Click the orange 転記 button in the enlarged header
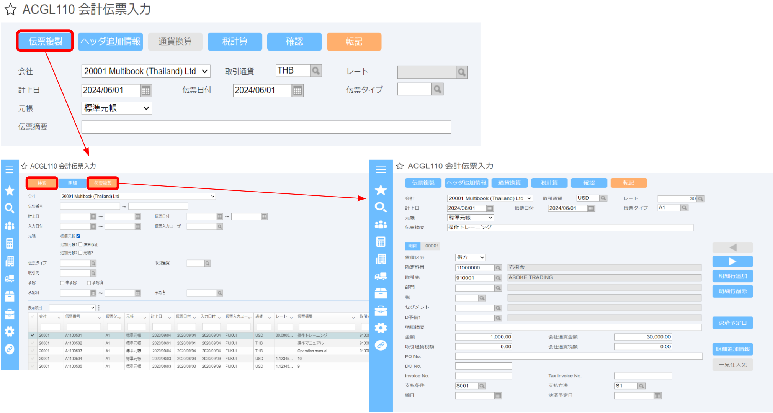Screen dimensions: 773x413 click(354, 41)
